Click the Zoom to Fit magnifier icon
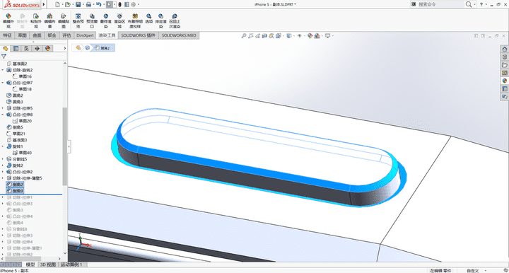 tap(244, 35)
